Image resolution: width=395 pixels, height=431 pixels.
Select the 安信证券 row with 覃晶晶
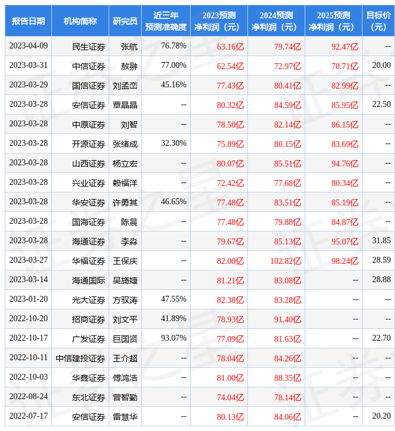(200, 105)
